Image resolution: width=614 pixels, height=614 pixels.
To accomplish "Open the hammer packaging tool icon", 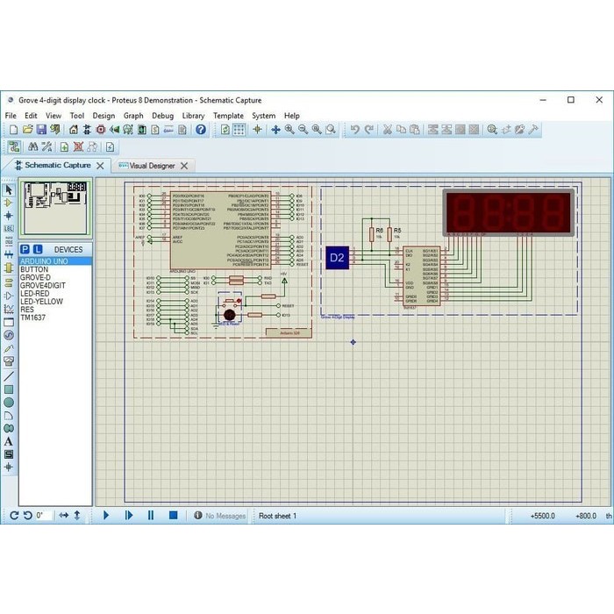I will click(533, 130).
